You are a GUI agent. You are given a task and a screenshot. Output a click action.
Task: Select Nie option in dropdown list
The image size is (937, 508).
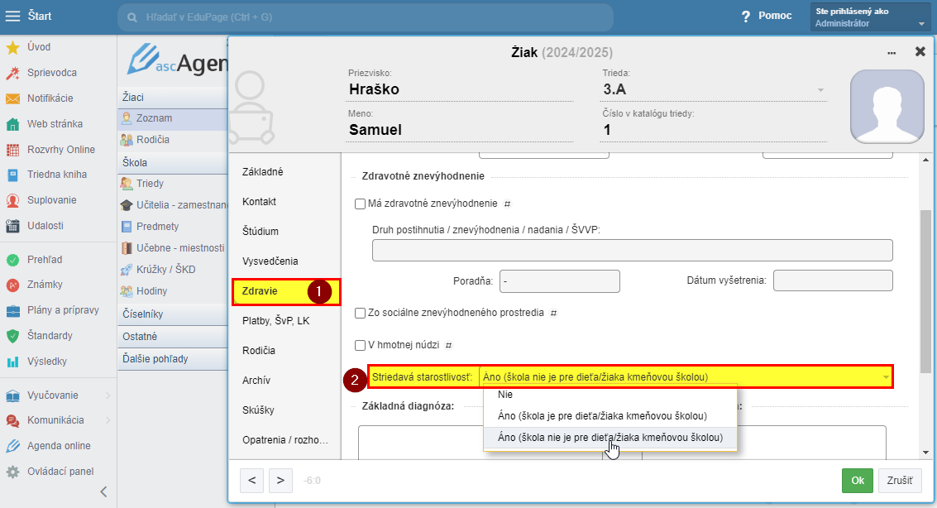tap(610, 395)
